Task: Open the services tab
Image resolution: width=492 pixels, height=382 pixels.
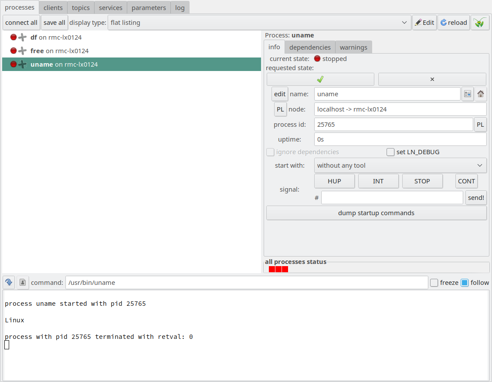Action: point(110,7)
